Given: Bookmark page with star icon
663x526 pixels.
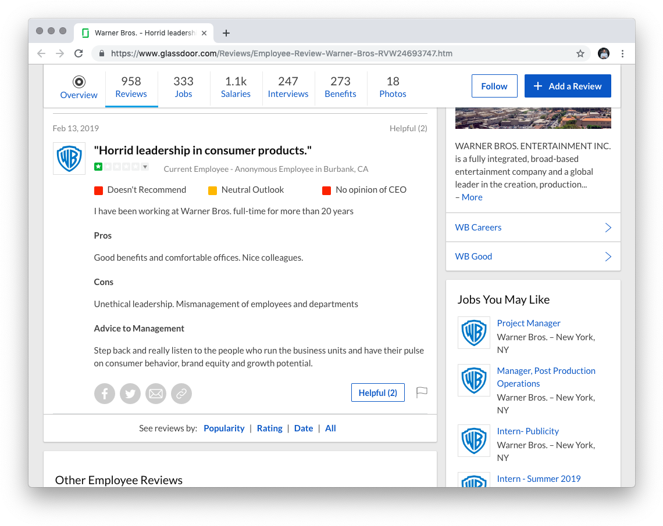Looking at the screenshot, I should point(580,53).
